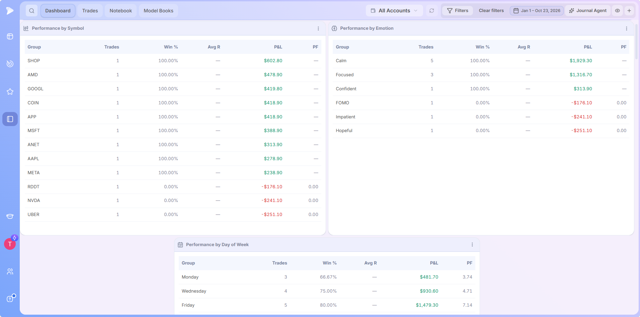
Task: Select the highlighted panel layout sidebar icon
Action: [10, 119]
